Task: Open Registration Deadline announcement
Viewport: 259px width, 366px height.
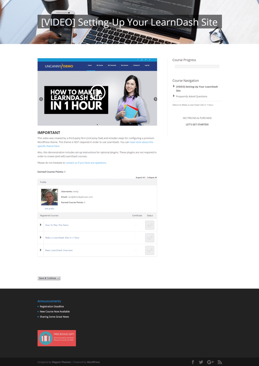Action: click(52, 307)
